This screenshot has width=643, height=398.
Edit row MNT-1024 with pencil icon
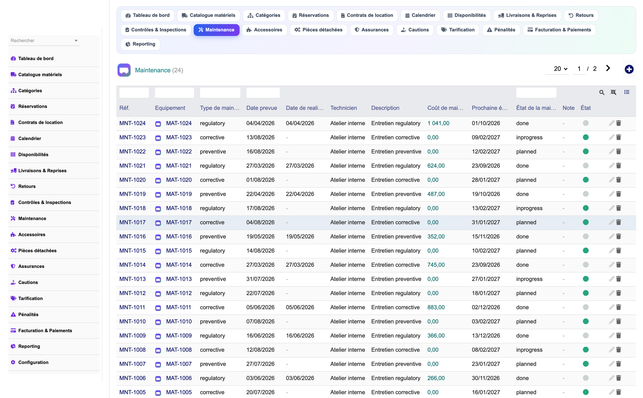pyautogui.click(x=611, y=123)
